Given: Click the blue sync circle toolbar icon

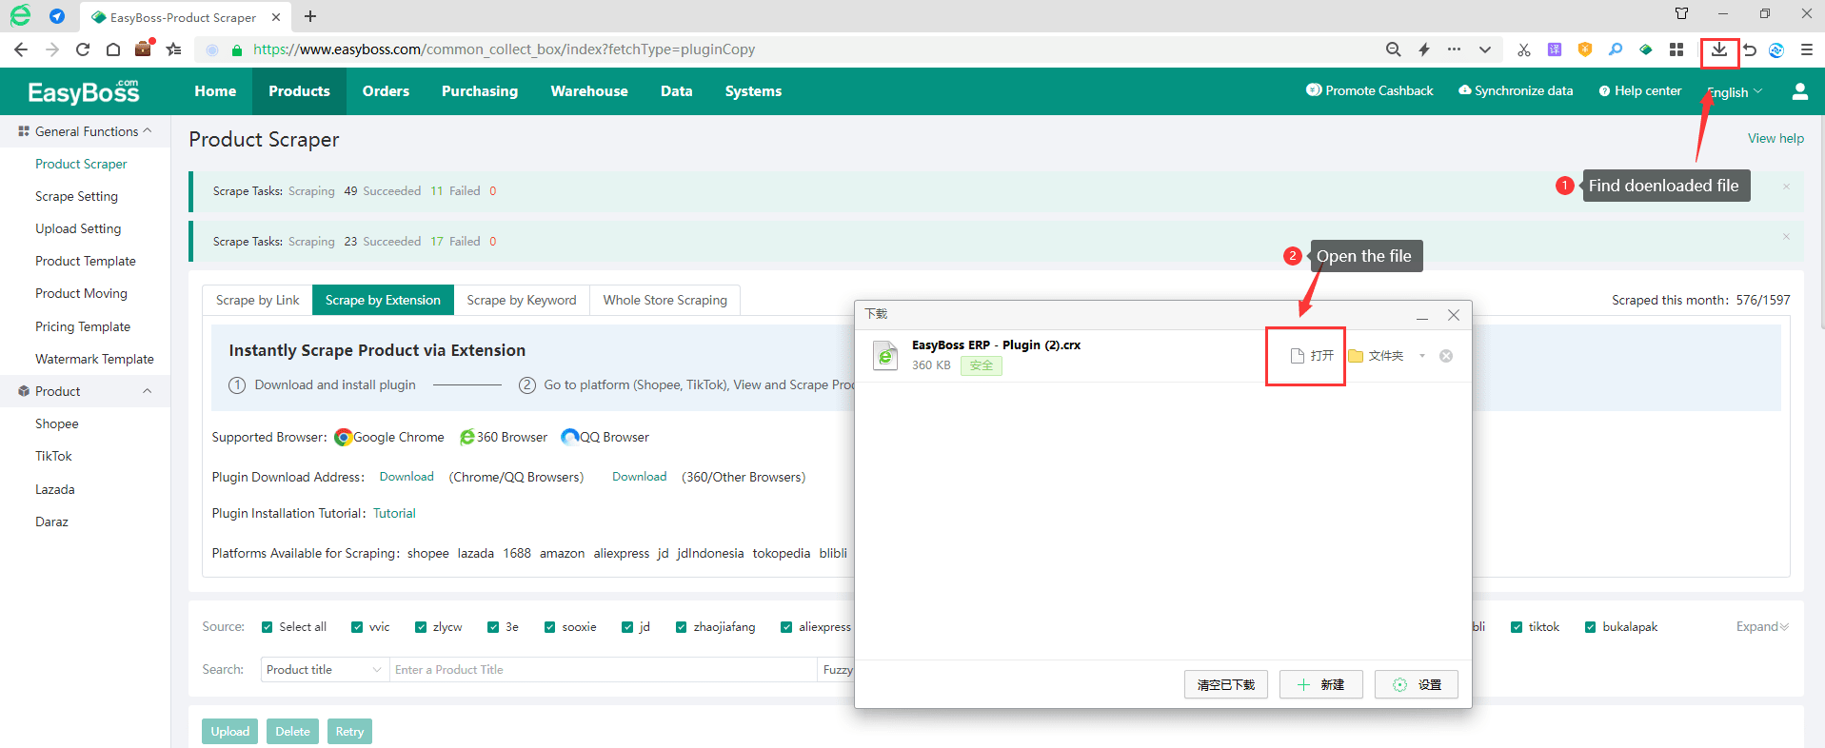Looking at the screenshot, I should pyautogui.click(x=1776, y=49).
